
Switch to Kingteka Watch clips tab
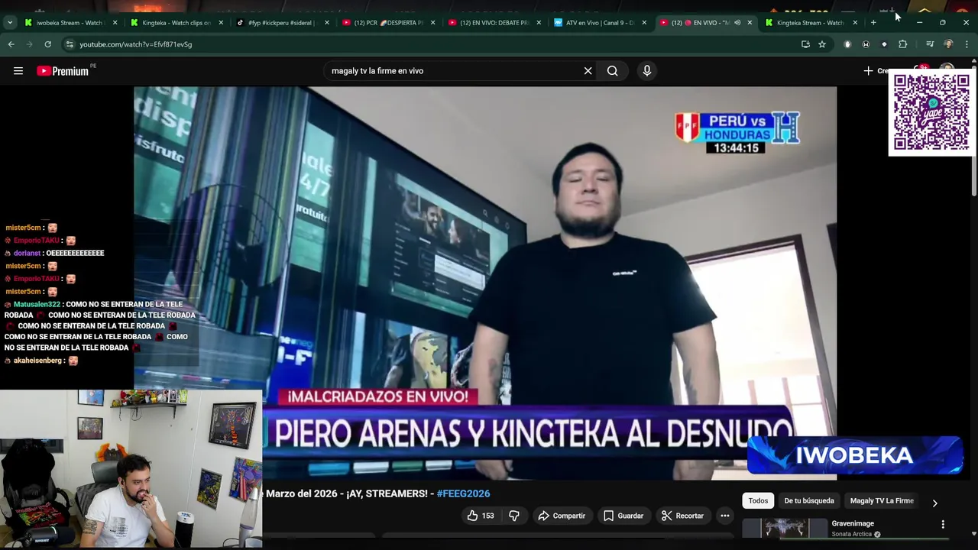coord(175,22)
